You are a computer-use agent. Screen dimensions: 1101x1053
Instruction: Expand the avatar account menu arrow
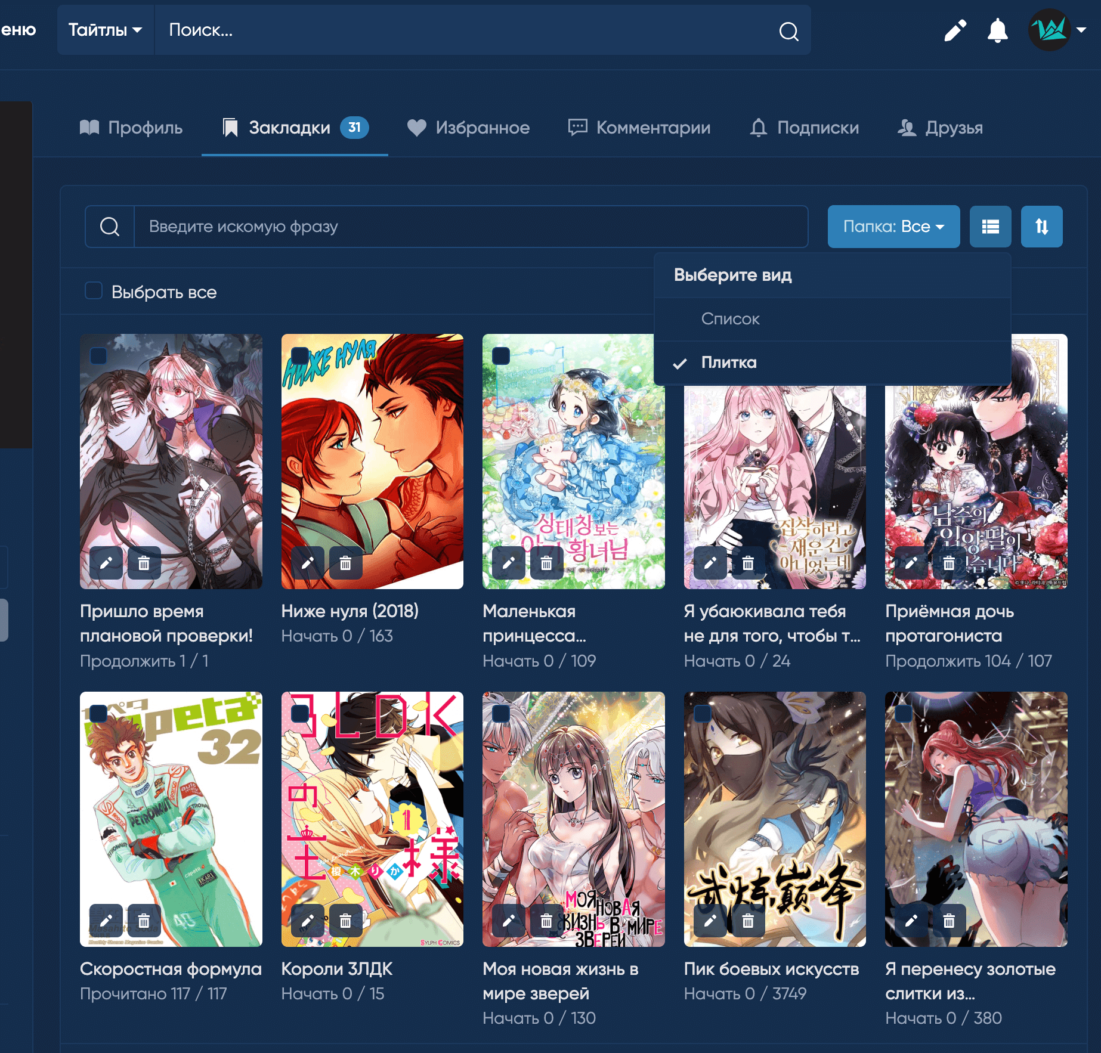[x=1081, y=30]
